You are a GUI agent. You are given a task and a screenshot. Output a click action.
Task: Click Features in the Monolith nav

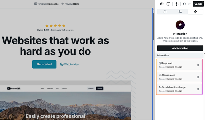pos(50,89)
